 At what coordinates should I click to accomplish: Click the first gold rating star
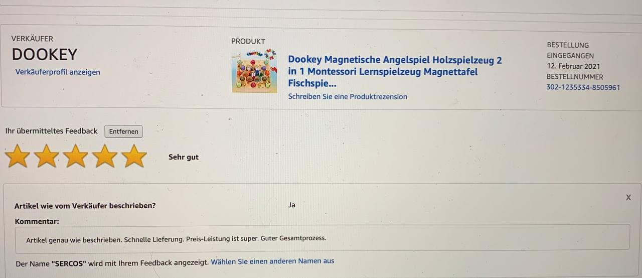[18, 156]
